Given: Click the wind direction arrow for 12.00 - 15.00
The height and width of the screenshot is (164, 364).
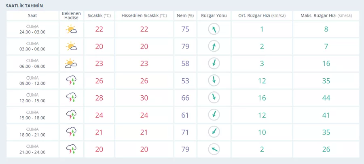Looking at the screenshot, I should coord(214,98).
